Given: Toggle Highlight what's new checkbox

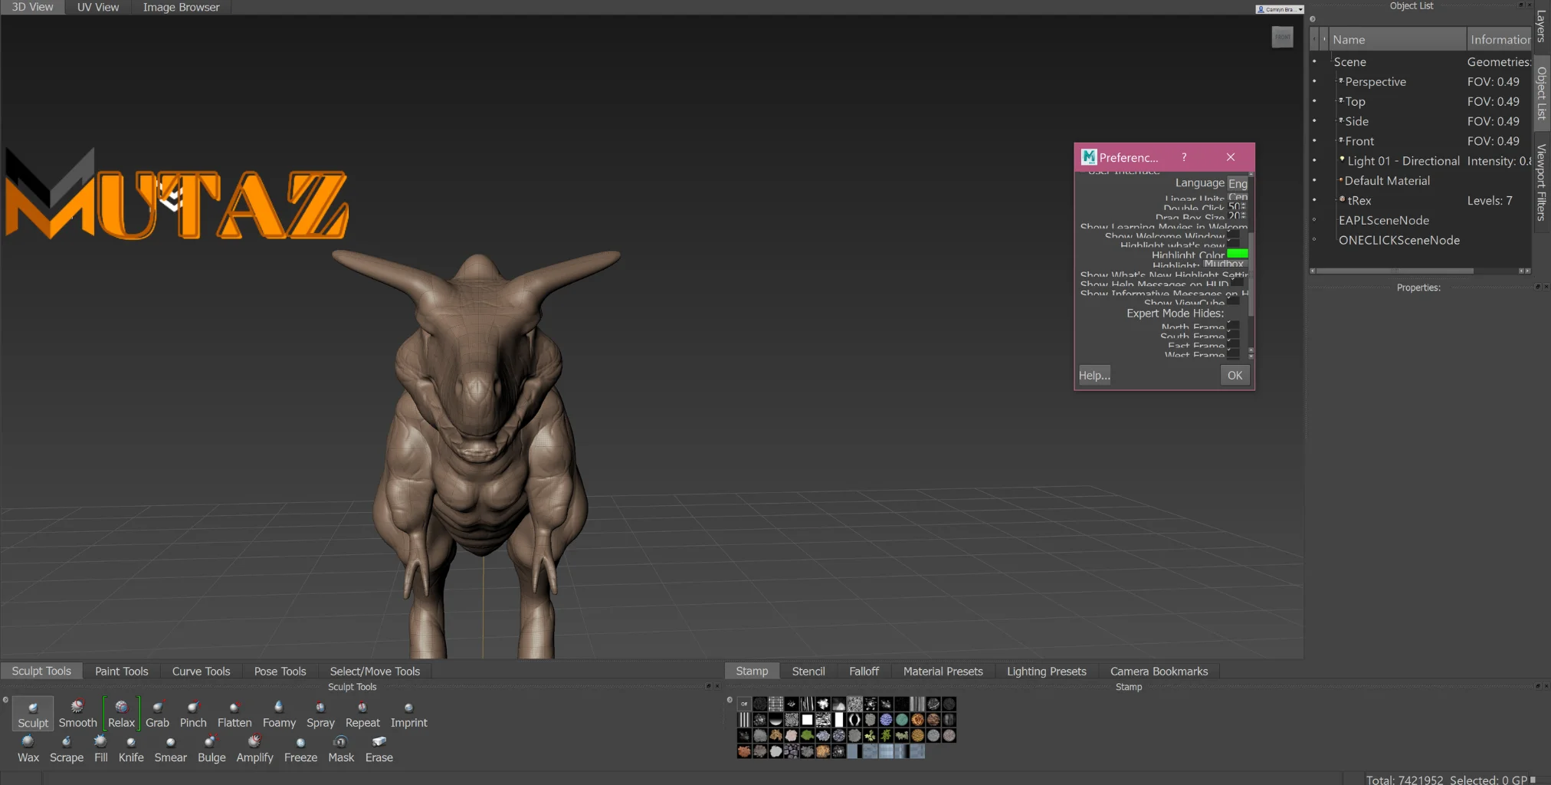Looking at the screenshot, I should (x=1234, y=245).
